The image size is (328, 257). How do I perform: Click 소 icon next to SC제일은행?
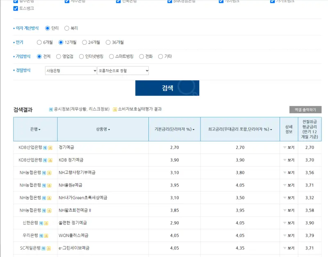pyautogui.click(x=49, y=248)
